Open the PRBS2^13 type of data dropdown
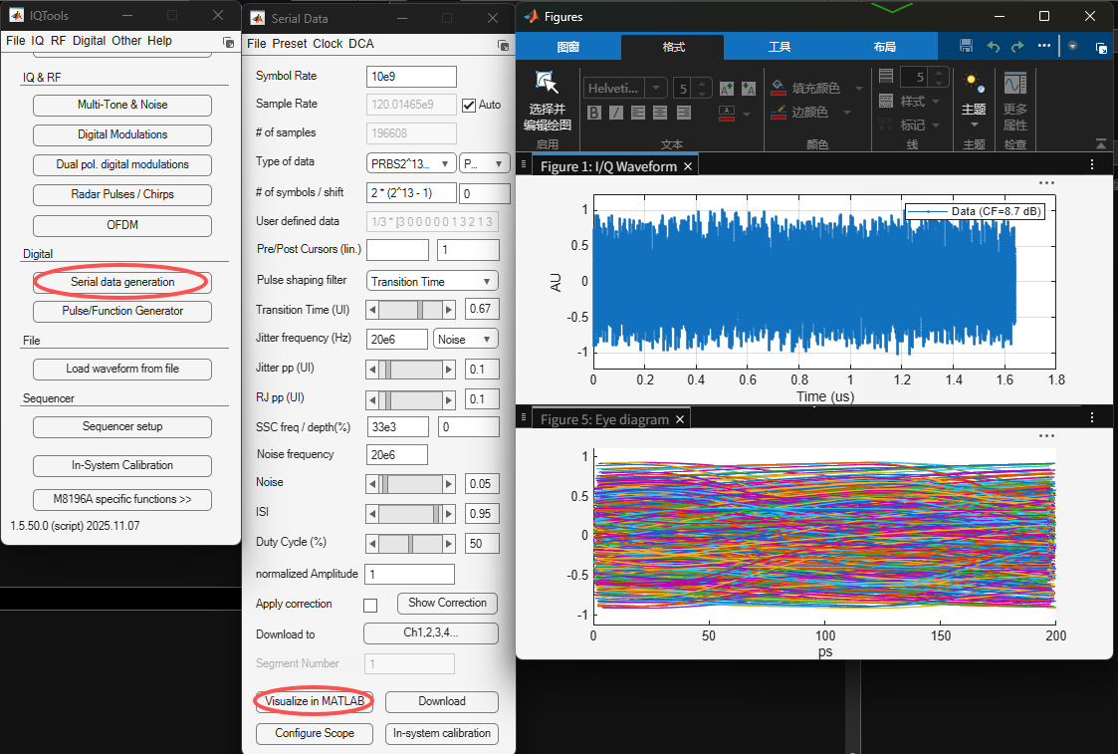Viewport: 1118px width, 754px height. [x=411, y=163]
